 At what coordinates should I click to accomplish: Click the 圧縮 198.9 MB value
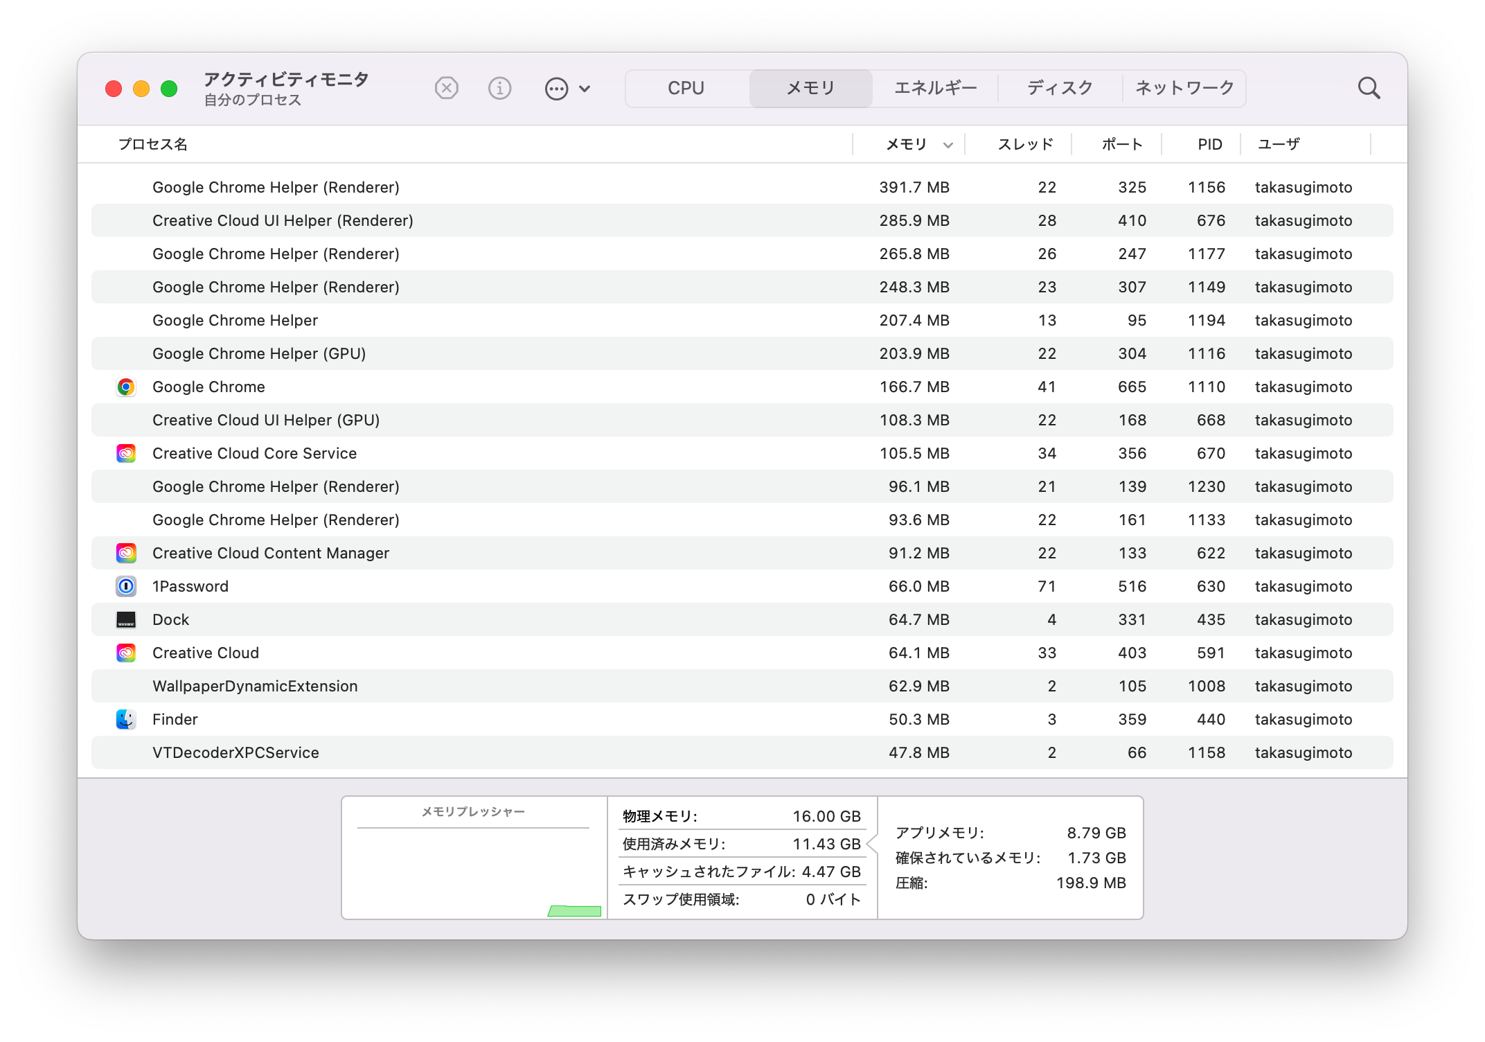click(1091, 883)
